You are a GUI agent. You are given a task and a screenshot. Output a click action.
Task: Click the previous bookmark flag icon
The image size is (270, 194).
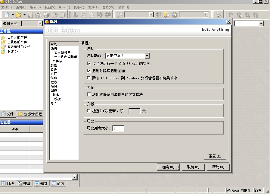point(256,15)
